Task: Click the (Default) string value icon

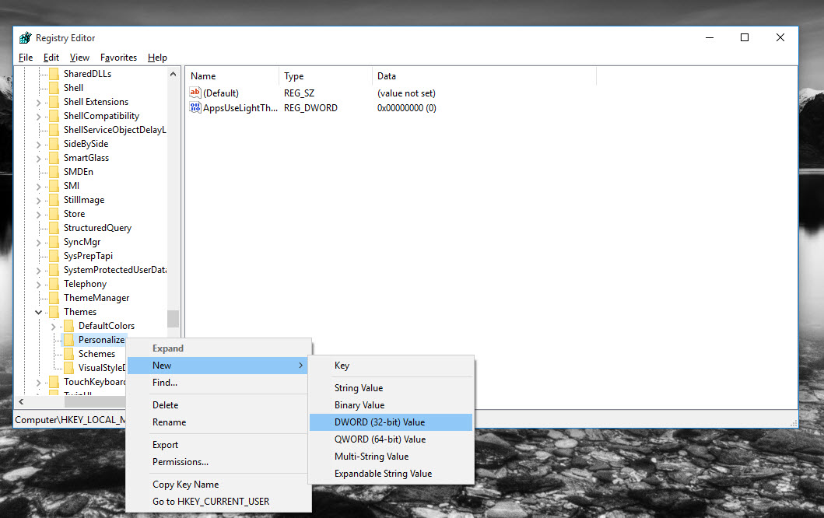Action: click(195, 93)
